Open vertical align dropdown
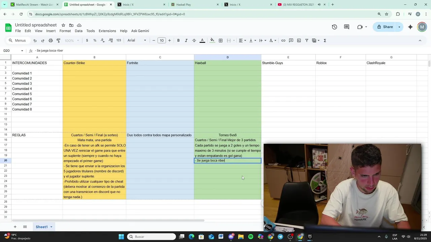This screenshot has height=242, width=431. pos(253,40)
